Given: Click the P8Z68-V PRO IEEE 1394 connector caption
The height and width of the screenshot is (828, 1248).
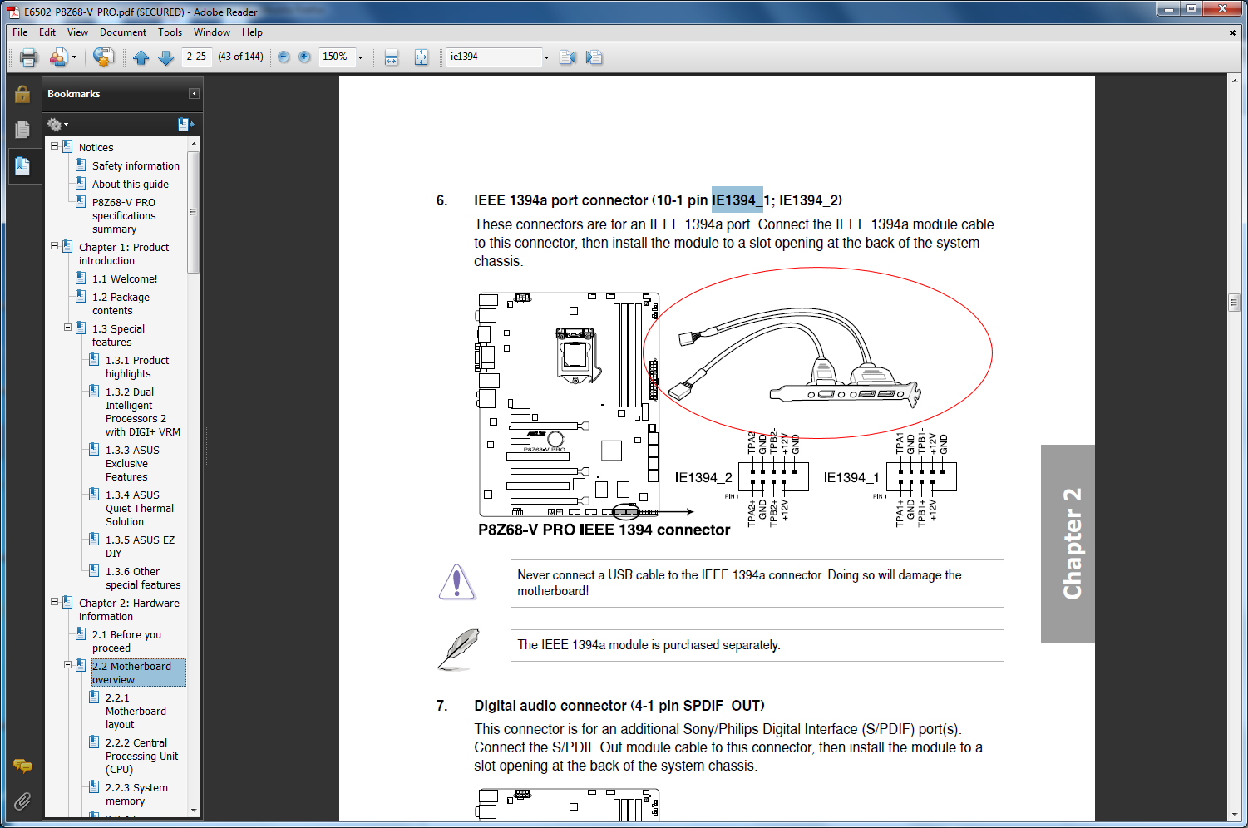Looking at the screenshot, I should (x=604, y=530).
